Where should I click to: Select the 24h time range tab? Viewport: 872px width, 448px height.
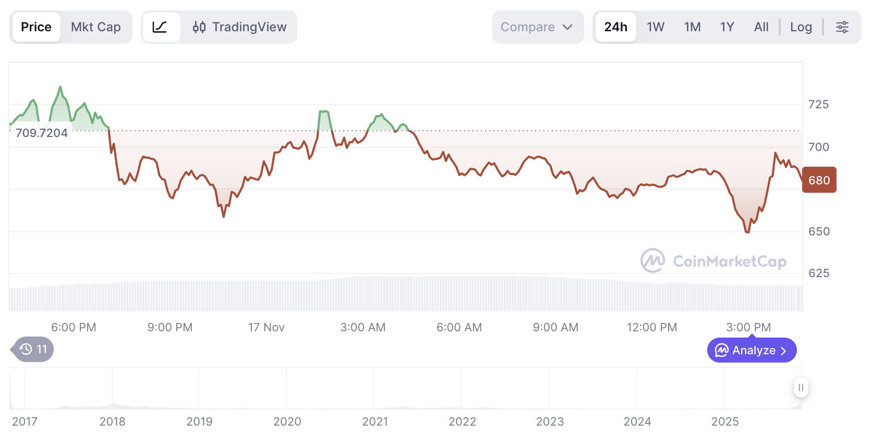coord(615,27)
